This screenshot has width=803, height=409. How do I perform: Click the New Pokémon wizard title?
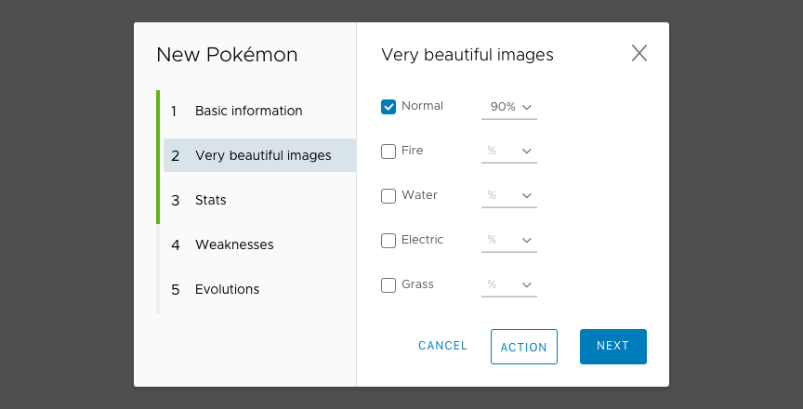227,55
